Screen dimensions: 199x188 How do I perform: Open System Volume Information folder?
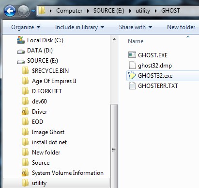(x=68, y=173)
